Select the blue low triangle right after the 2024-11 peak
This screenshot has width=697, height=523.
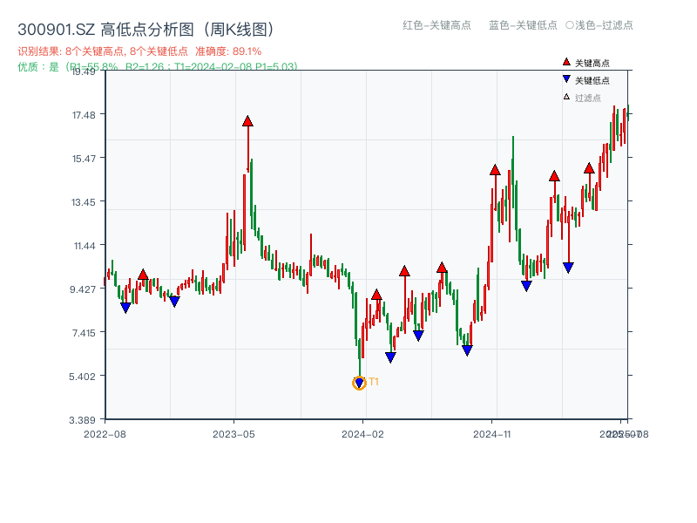click(526, 286)
